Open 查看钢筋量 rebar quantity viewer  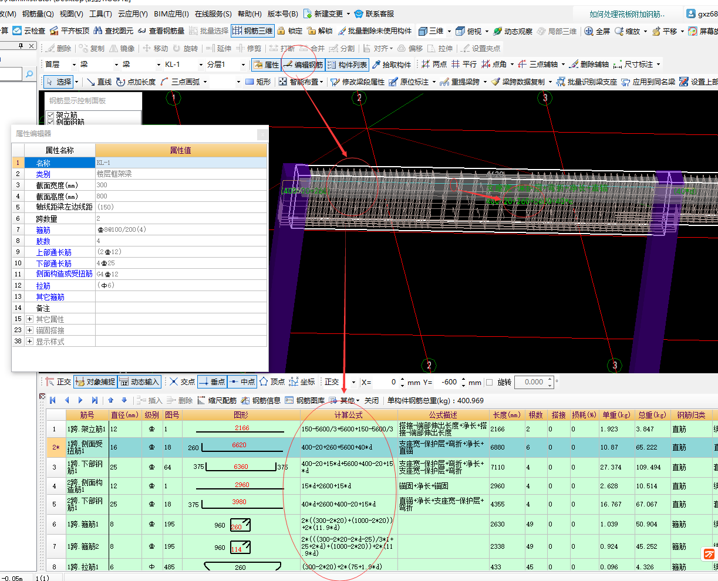pos(161,31)
